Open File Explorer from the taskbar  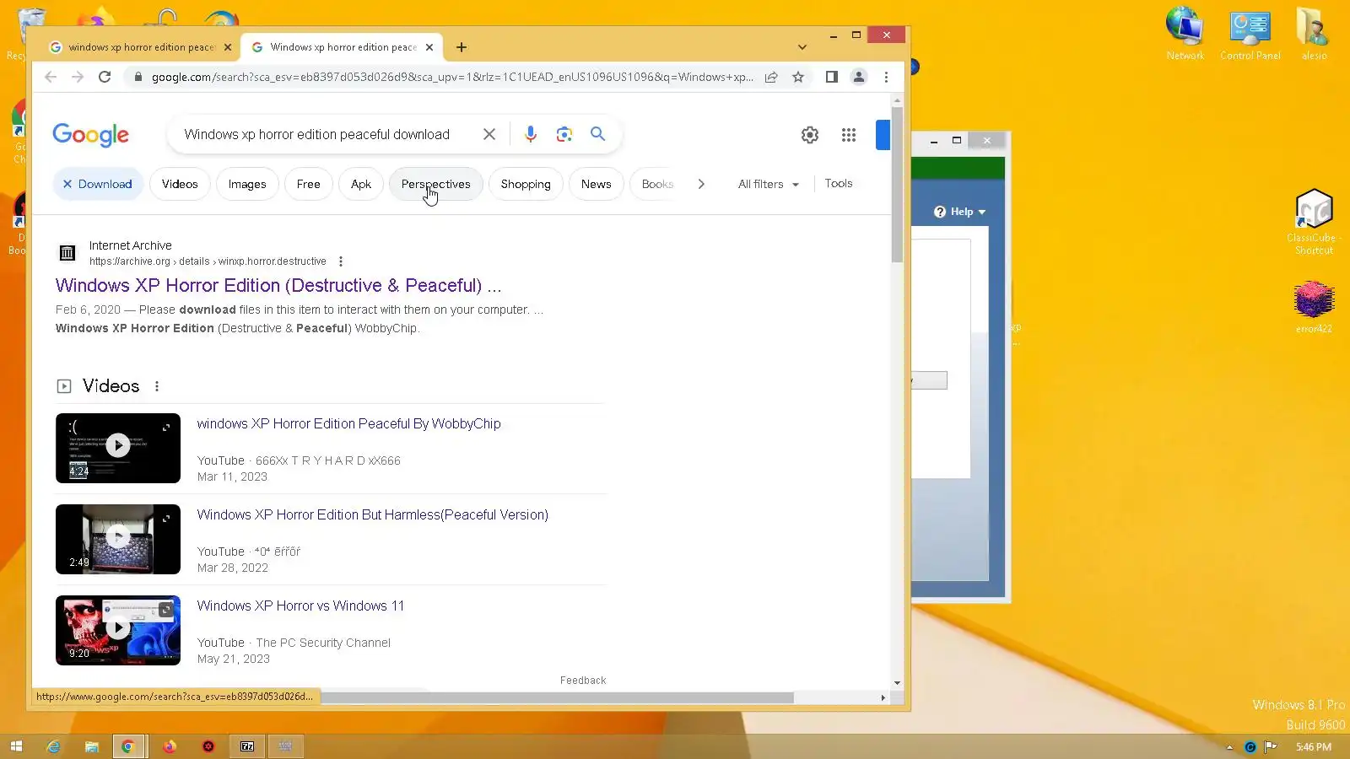pyautogui.click(x=91, y=746)
